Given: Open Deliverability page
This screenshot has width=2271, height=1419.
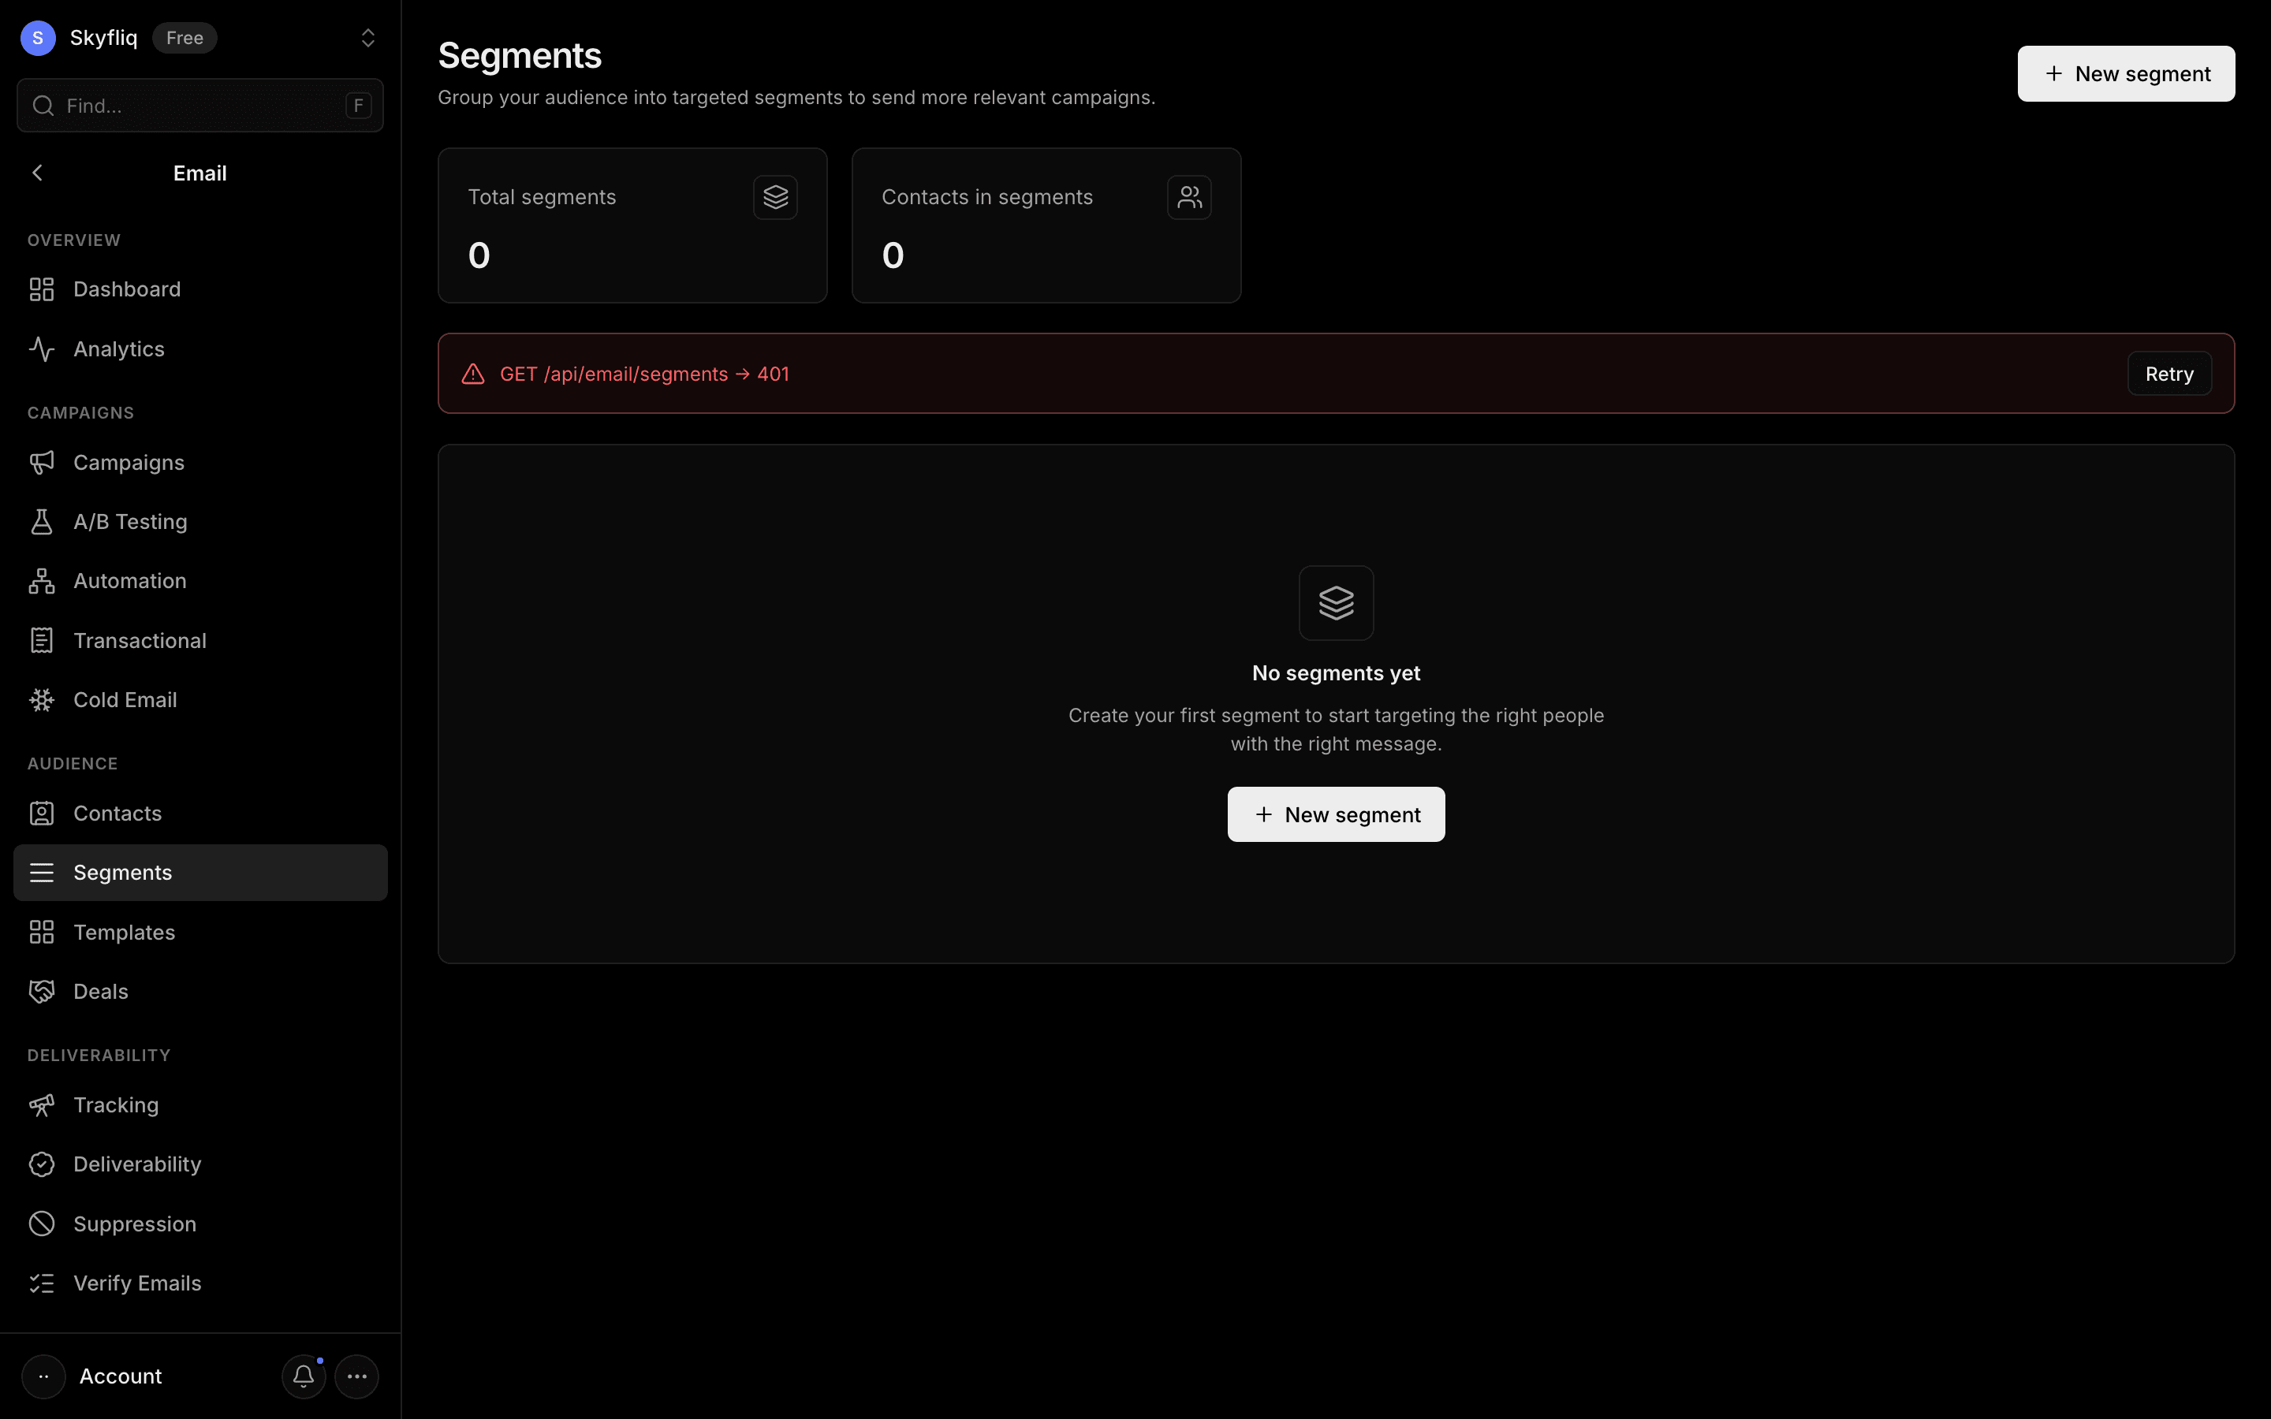Looking at the screenshot, I should tap(200, 1164).
